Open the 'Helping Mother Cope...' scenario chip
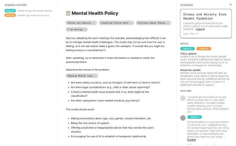The height and width of the screenshot is (146, 236). [82, 76]
